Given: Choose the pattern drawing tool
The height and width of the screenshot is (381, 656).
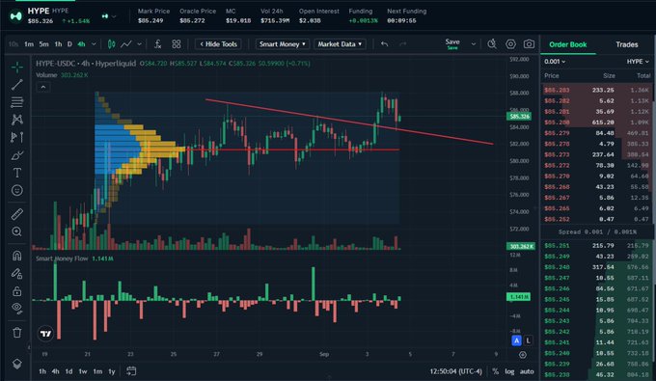Looking at the screenshot, I should pyautogui.click(x=17, y=120).
